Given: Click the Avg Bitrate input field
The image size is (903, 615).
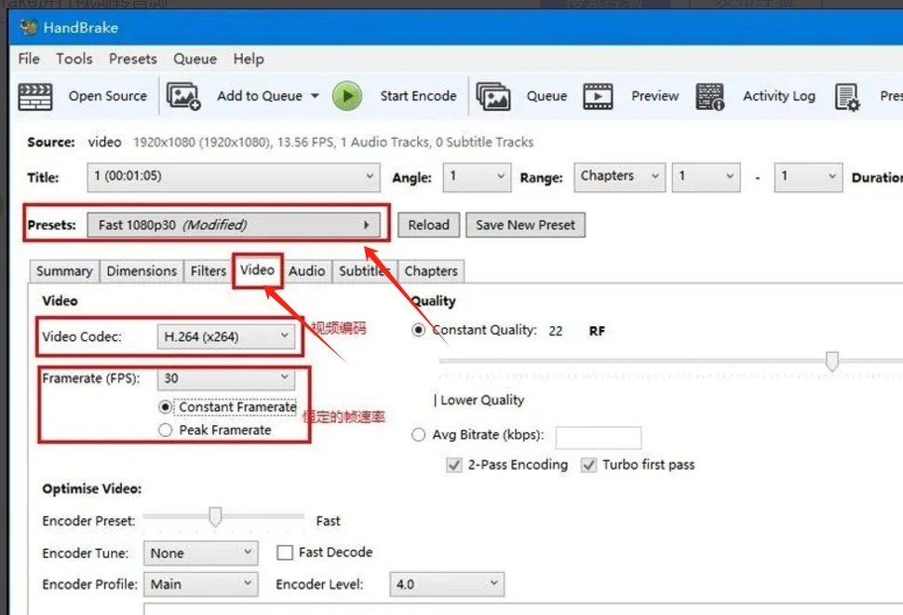Looking at the screenshot, I should coord(599,437).
